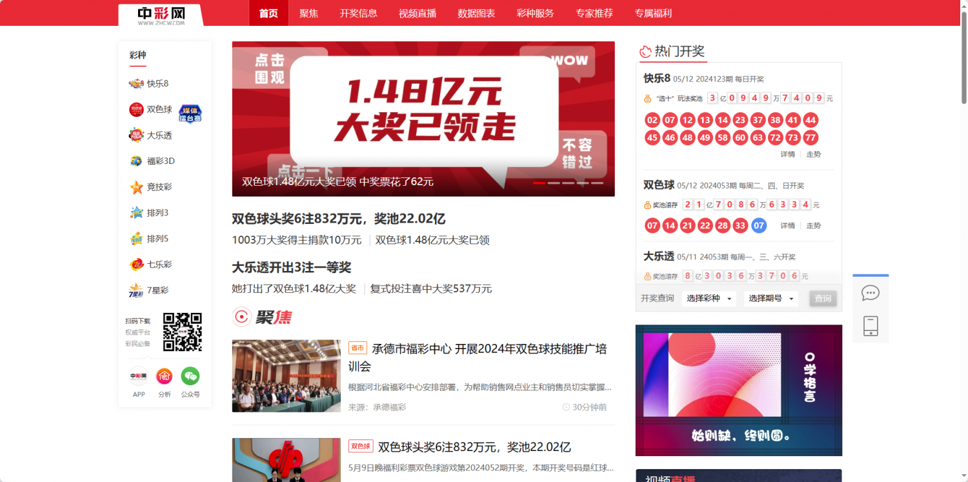968x482 pixels.
Task: Open the 选择彩种 dropdown
Action: pyautogui.click(x=709, y=299)
